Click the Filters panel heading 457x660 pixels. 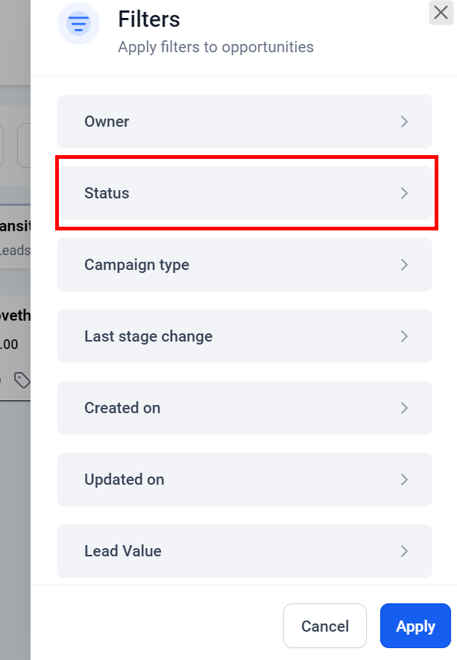(x=149, y=19)
